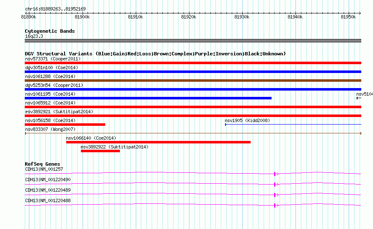Click the 81940k ruler tick label
This screenshot has width=373, height=229.
295,17
